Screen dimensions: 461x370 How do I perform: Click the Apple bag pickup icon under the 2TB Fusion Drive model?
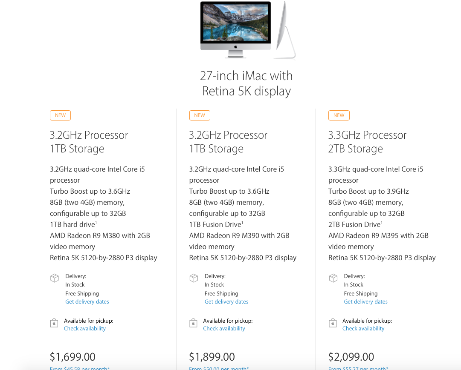(x=333, y=323)
